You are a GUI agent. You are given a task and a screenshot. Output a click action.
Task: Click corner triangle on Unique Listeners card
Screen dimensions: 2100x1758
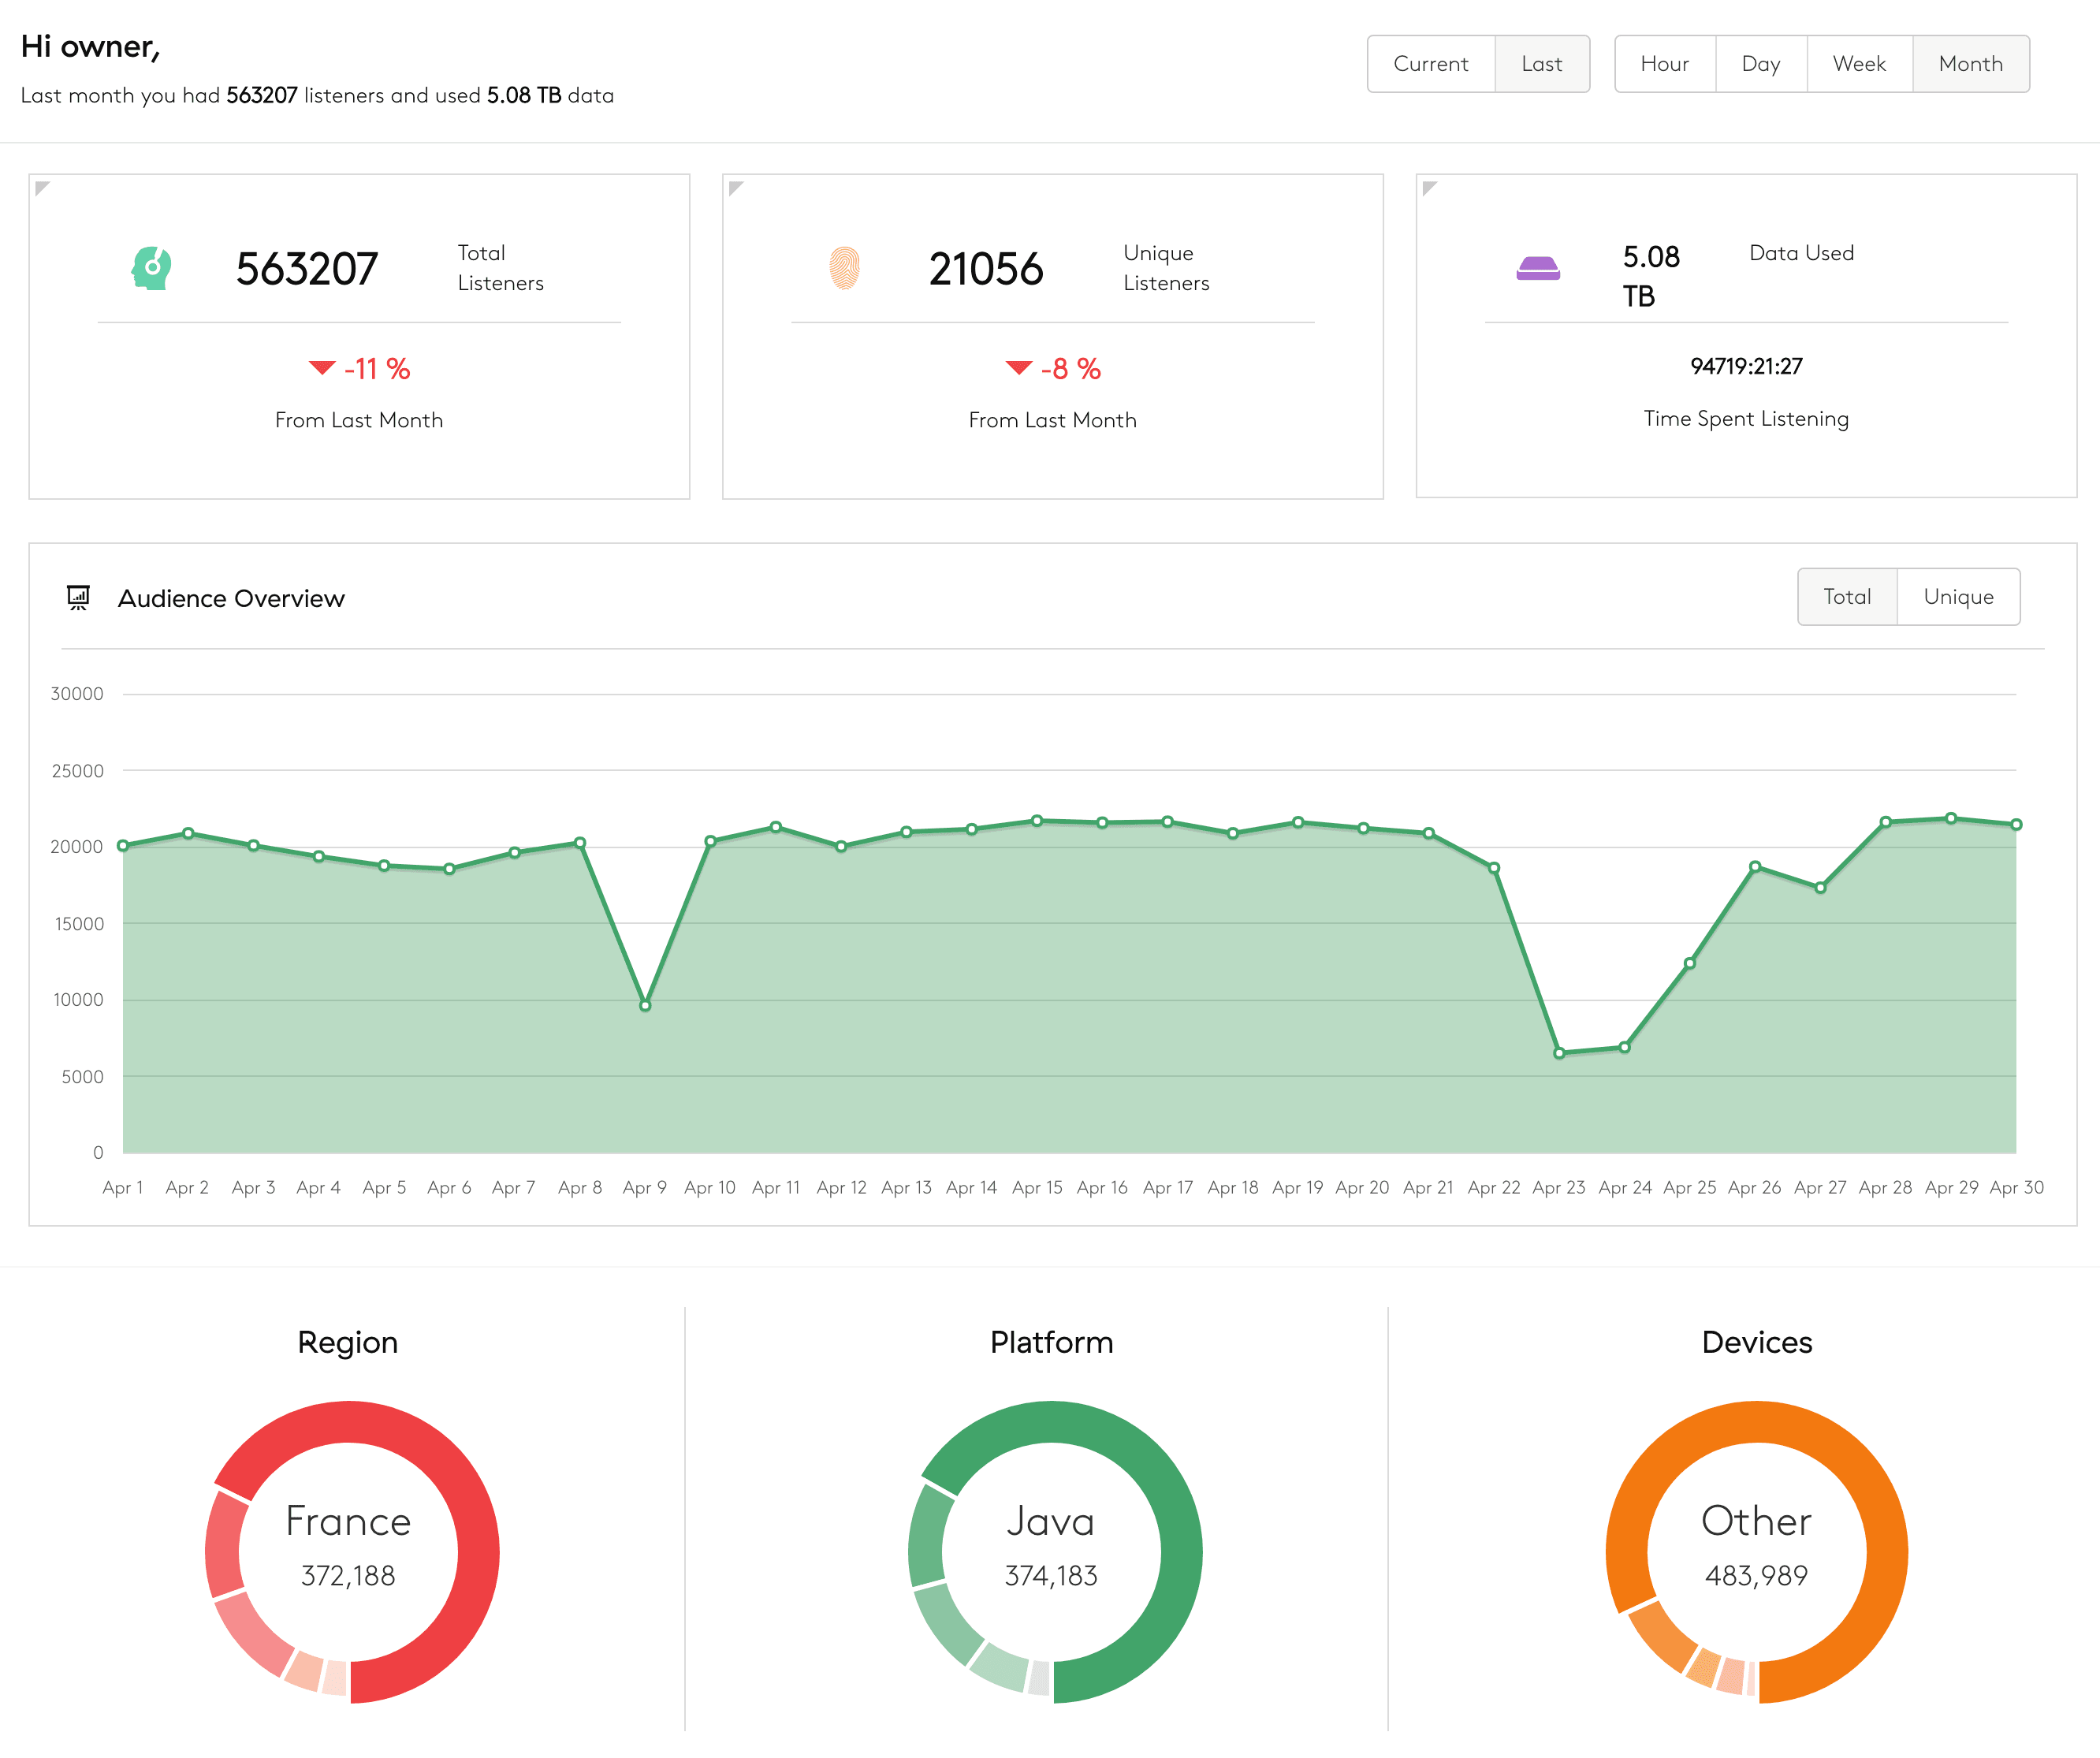point(735,187)
